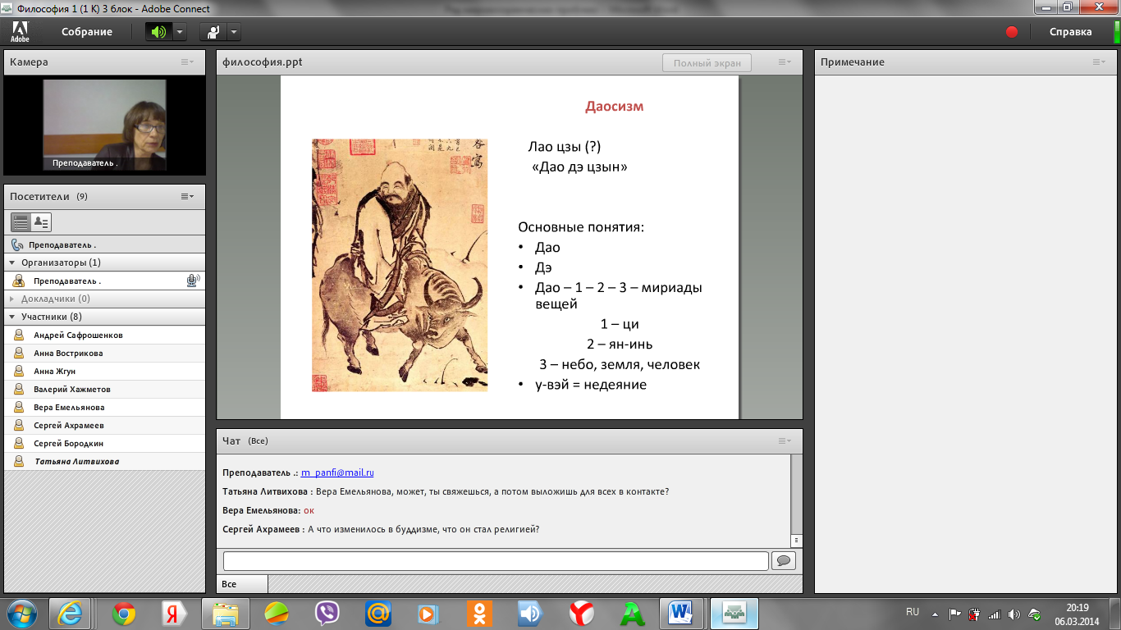Expand the Докладчики group

click(x=12, y=299)
